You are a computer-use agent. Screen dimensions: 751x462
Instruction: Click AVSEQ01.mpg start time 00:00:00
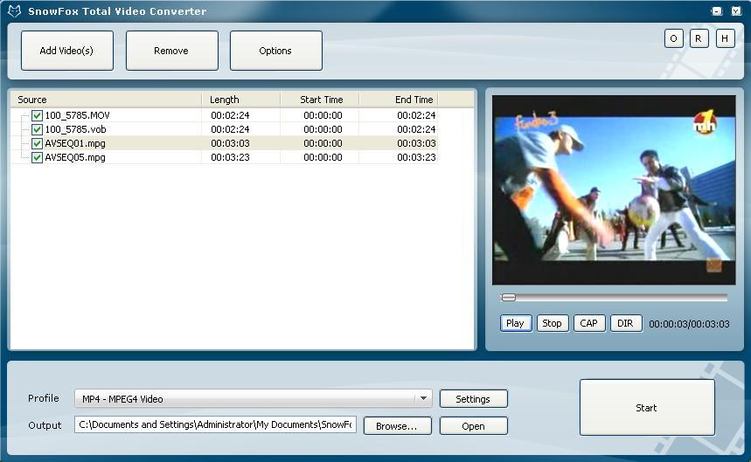[323, 143]
